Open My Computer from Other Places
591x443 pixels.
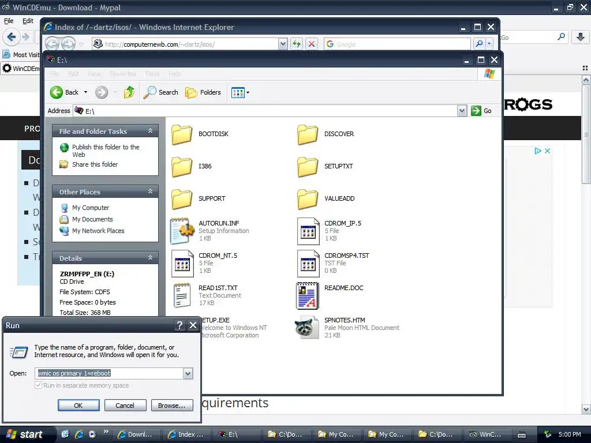[91, 208]
